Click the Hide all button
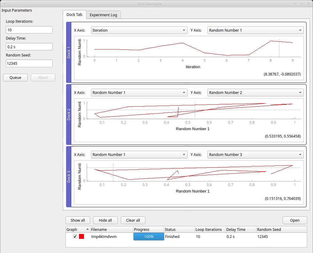313x253 pixels. (x=105, y=220)
